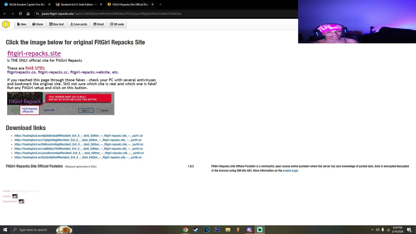Go forward in browser history
416x234 pixels.
tap(12, 14)
